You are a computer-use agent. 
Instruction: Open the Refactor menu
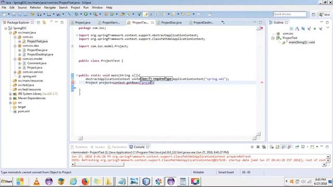(35, 7)
